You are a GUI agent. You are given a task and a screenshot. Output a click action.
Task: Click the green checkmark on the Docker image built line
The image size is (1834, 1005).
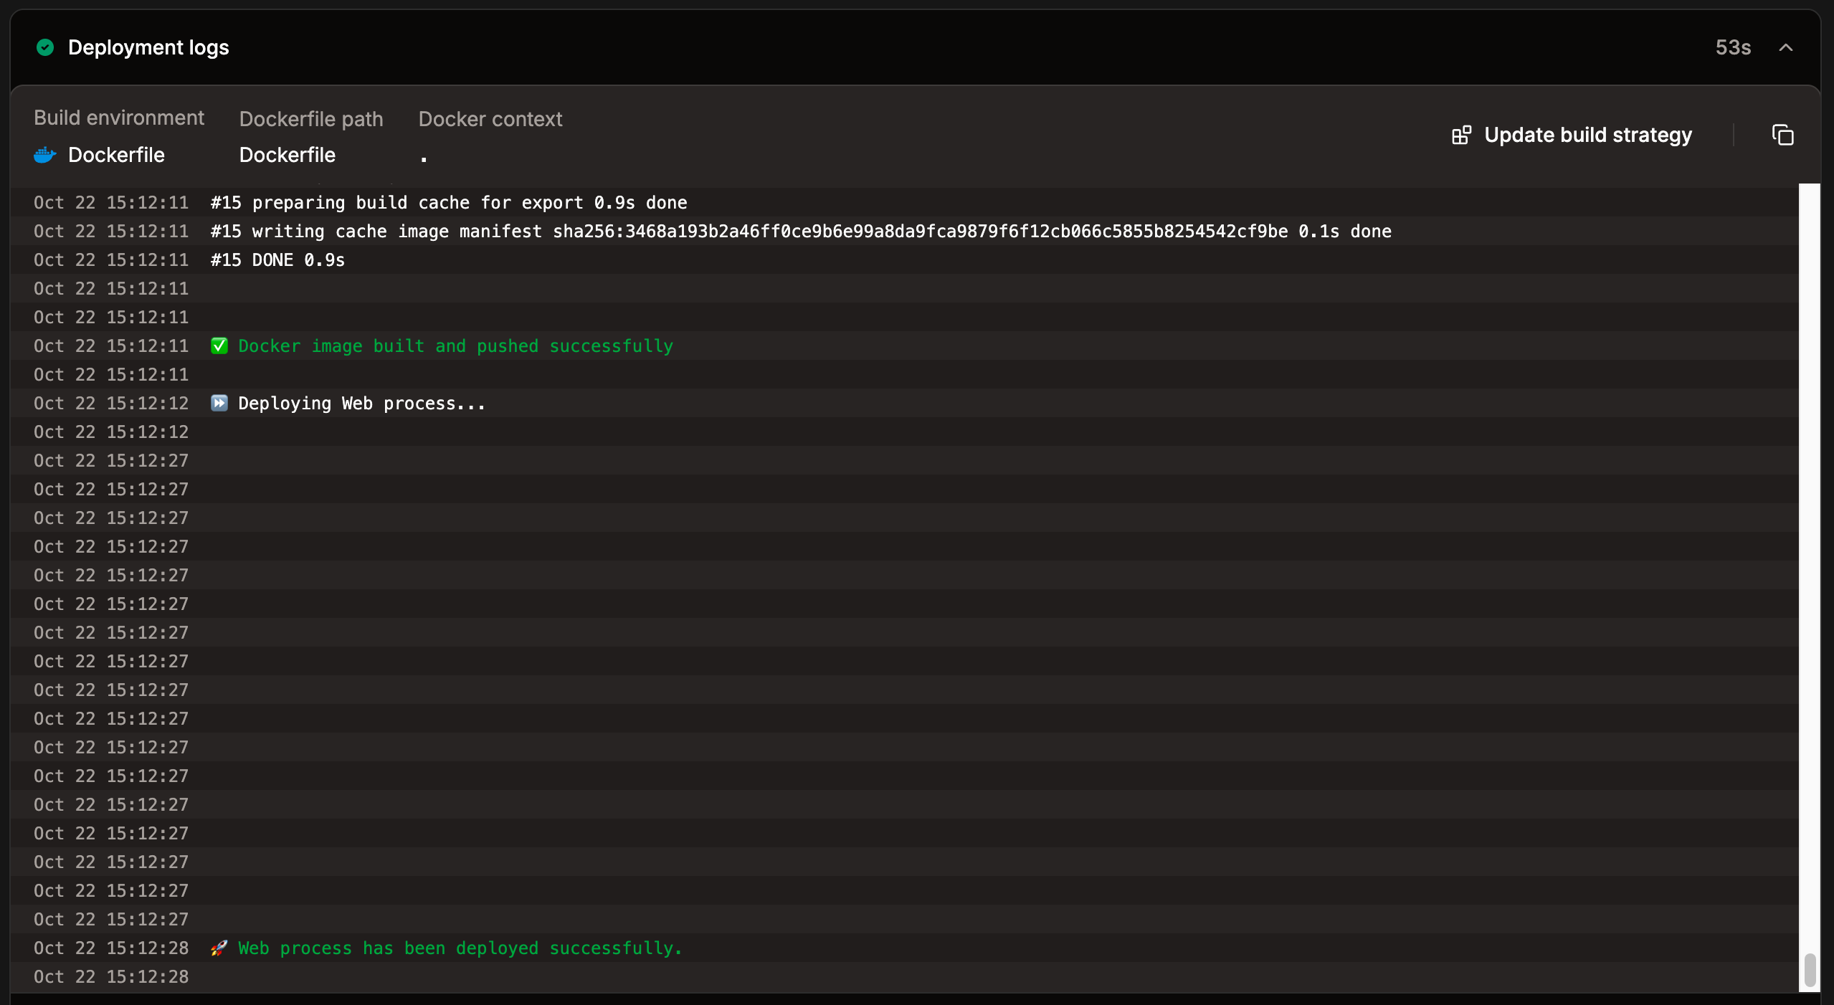[x=219, y=346]
